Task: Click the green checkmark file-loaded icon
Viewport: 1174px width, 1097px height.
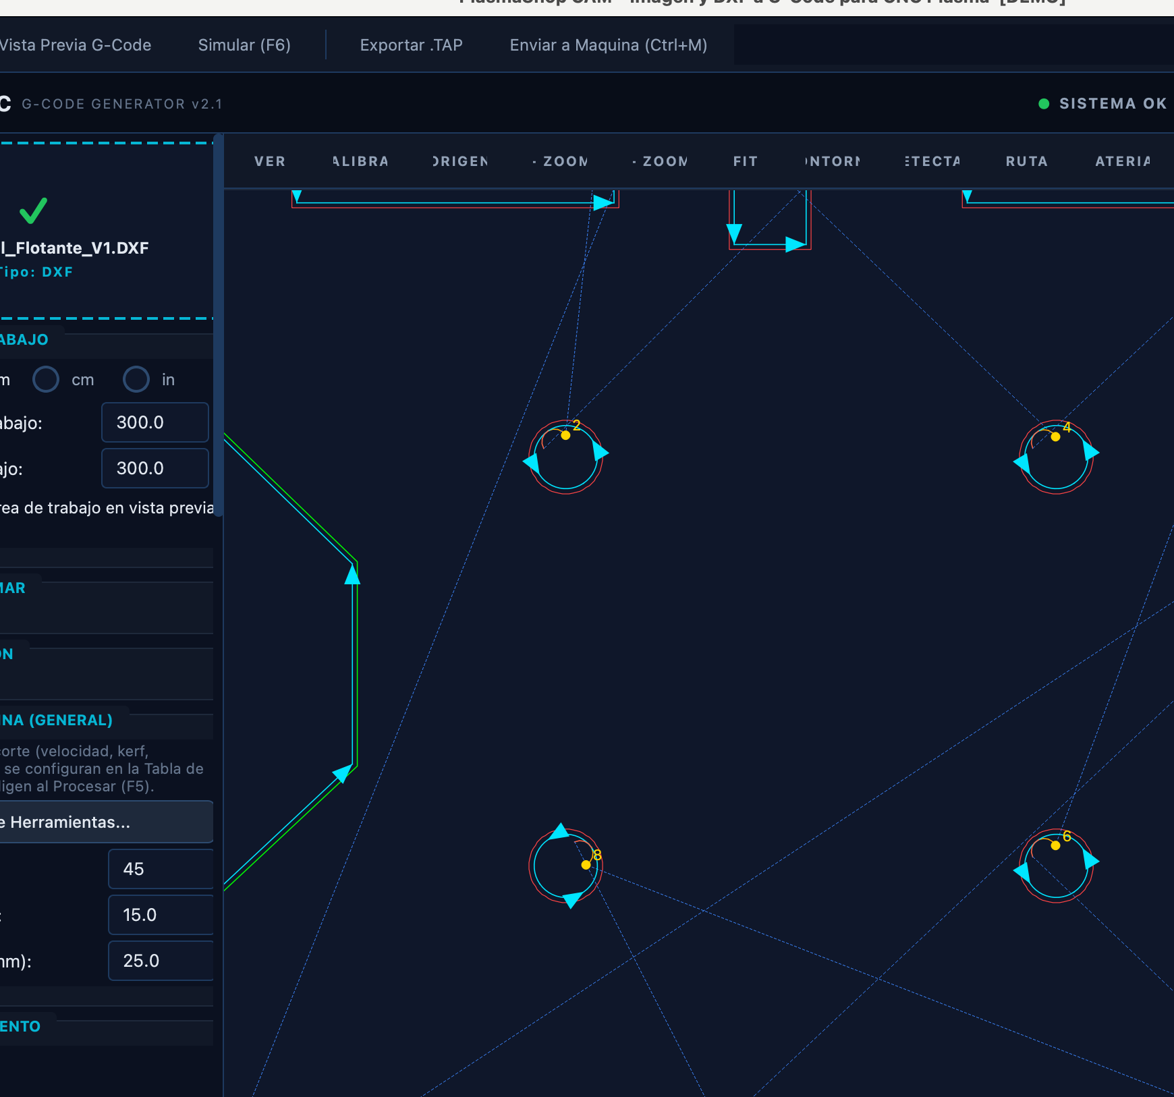Action: (x=33, y=210)
